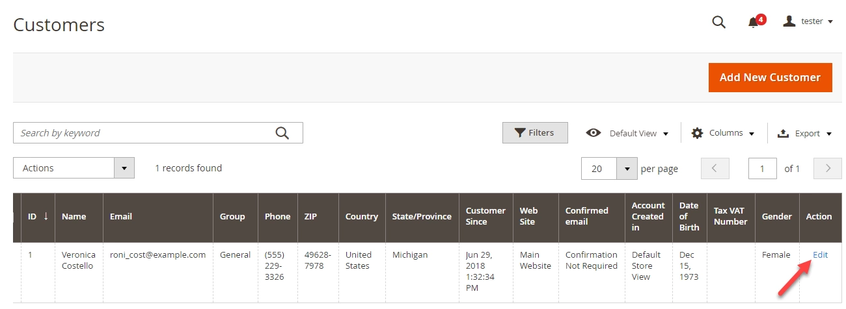Sort by Country column header

point(362,217)
